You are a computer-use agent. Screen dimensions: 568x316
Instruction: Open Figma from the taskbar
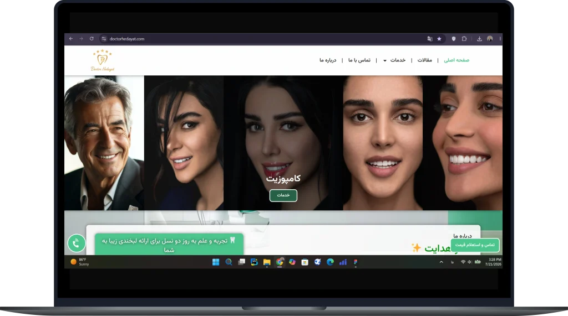(356, 262)
